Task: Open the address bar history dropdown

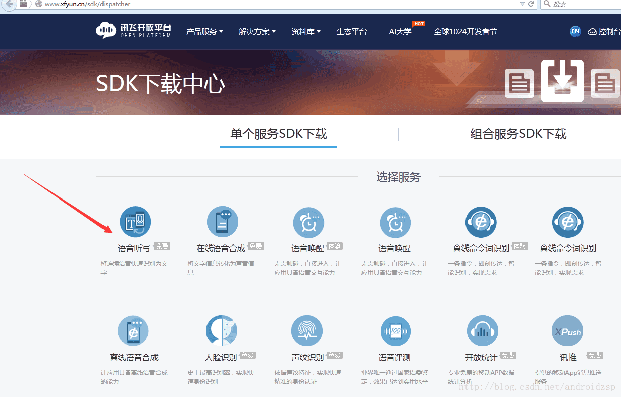Action: tap(522, 4)
